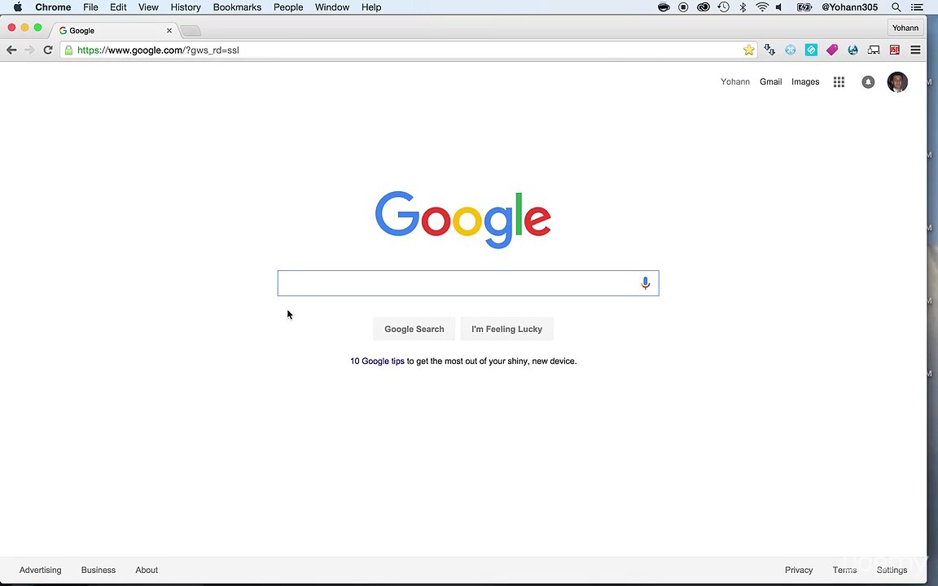
Task: Open the Gmail link
Action: click(771, 82)
